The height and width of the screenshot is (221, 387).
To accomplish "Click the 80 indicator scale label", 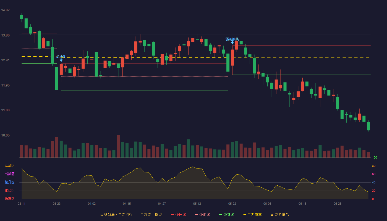I will coord(374,166).
